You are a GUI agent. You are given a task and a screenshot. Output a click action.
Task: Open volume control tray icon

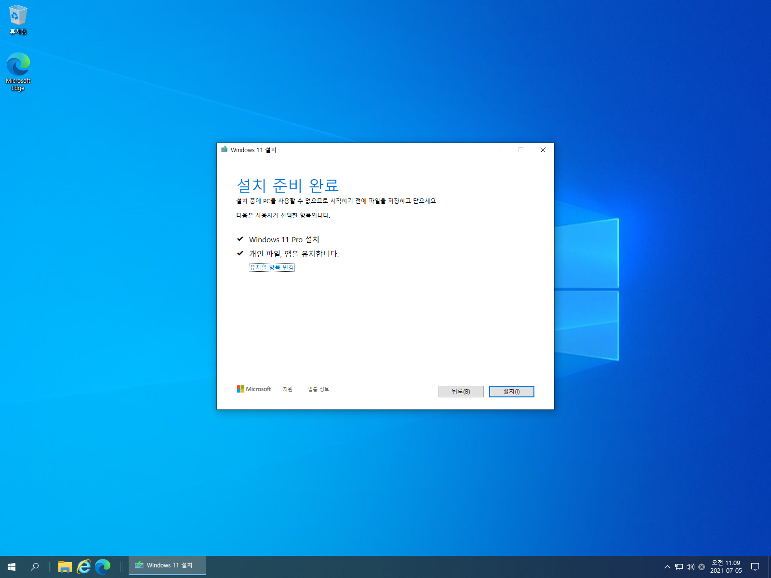click(x=690, y=567)
